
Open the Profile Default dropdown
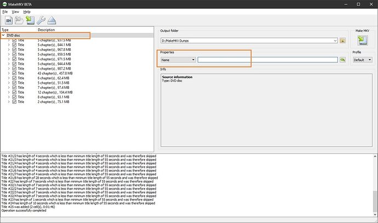click(362, 60)
